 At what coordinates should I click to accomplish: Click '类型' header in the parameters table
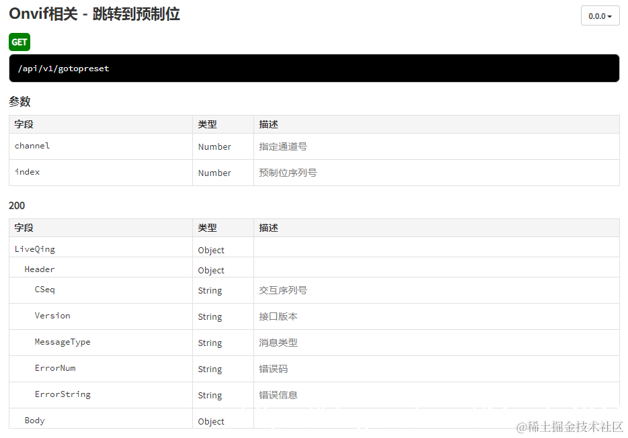tap(207, 124)
